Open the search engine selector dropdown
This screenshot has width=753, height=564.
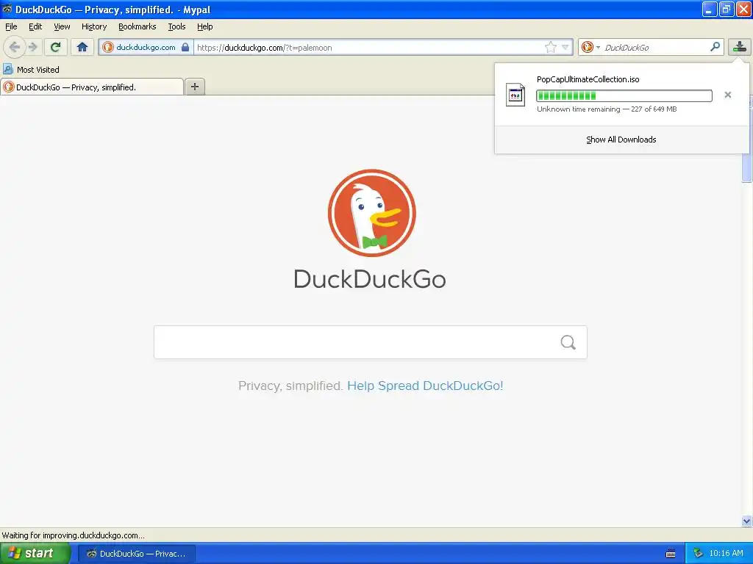(590, 47)
